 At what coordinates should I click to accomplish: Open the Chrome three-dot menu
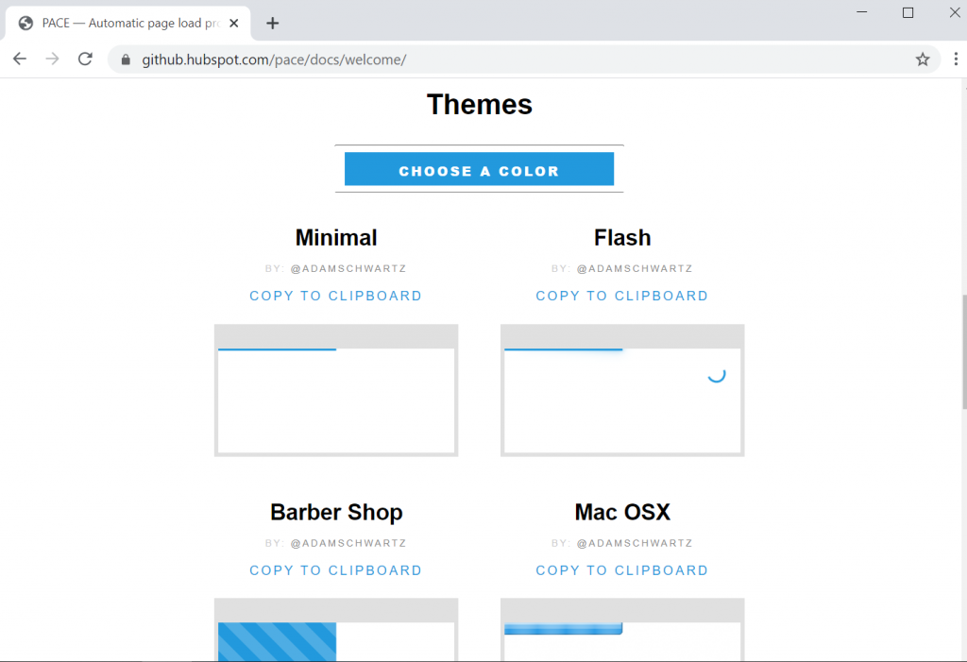956,59
